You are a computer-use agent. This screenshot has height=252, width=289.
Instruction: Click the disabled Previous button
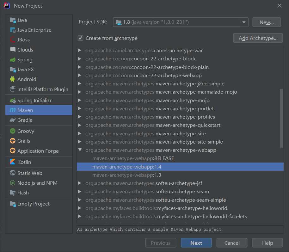click(161, 243)
